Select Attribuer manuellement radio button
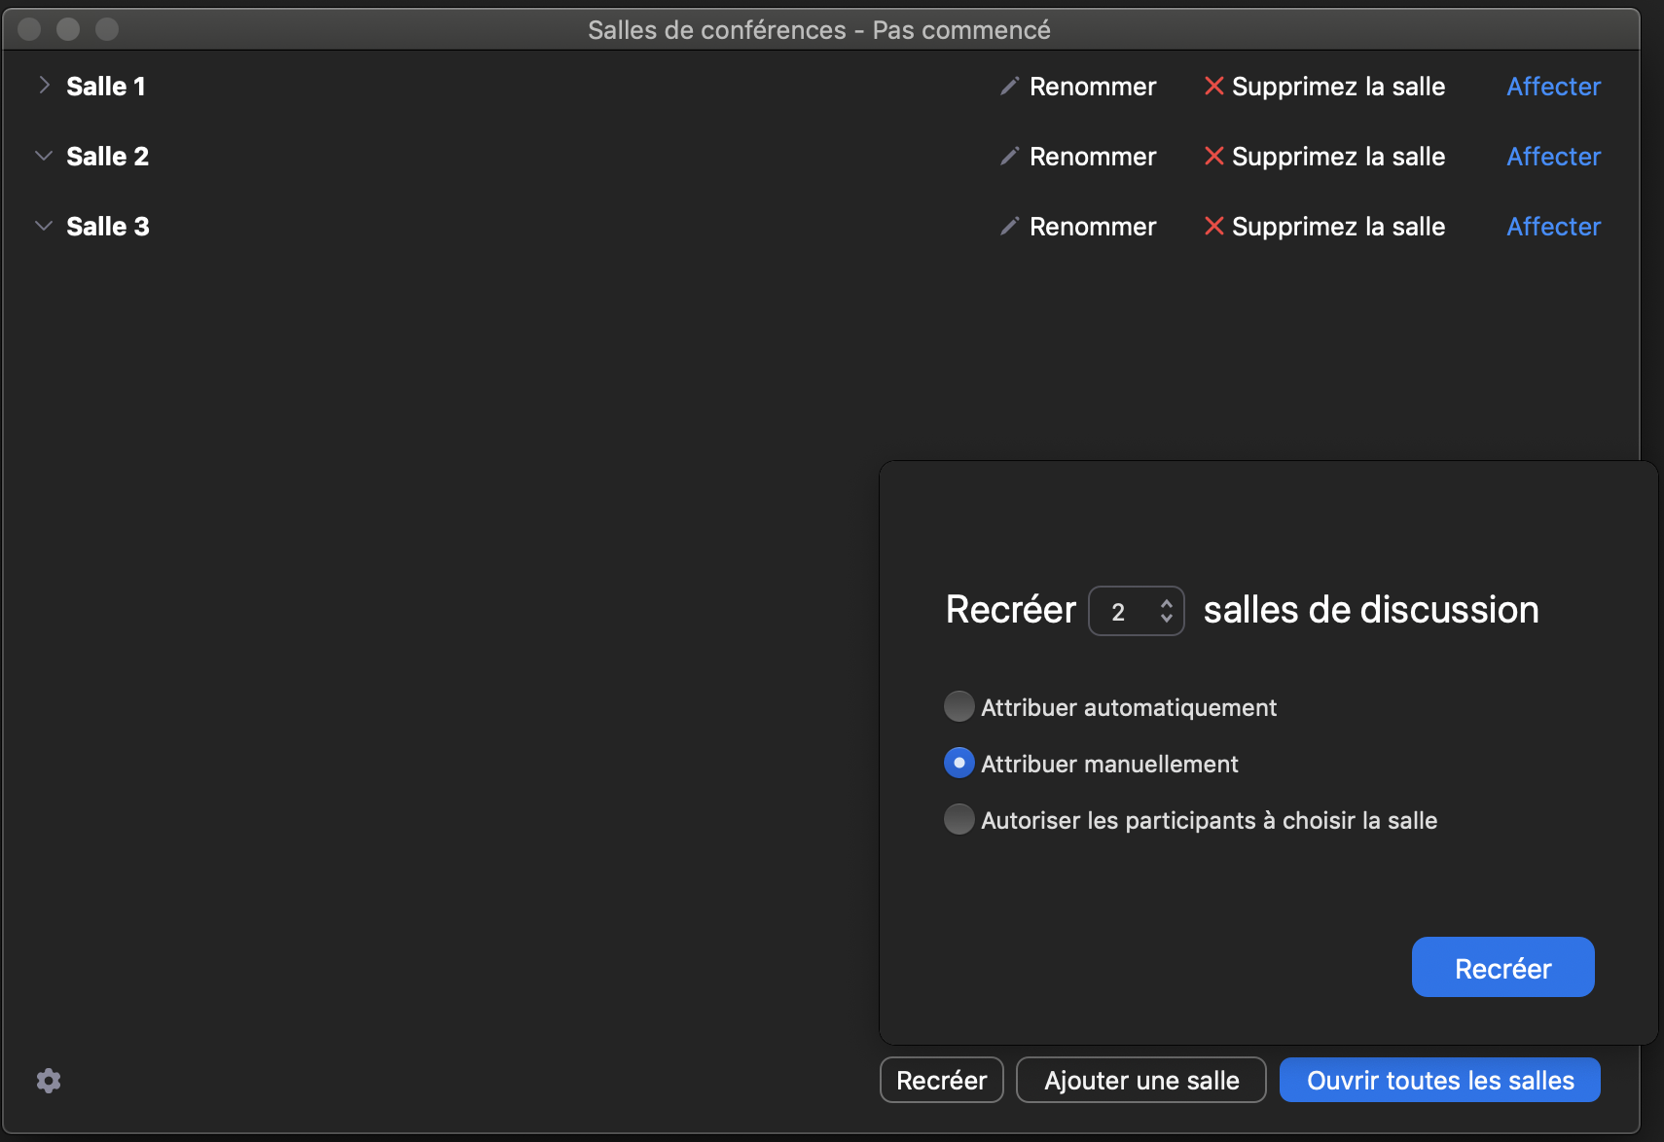This screenshot has height=1142, width=1664. [x=959, y=764]
